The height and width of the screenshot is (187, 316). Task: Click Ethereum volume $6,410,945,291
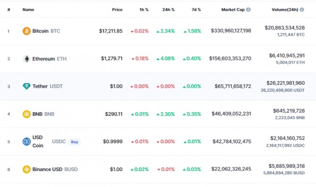coord(287,56)
